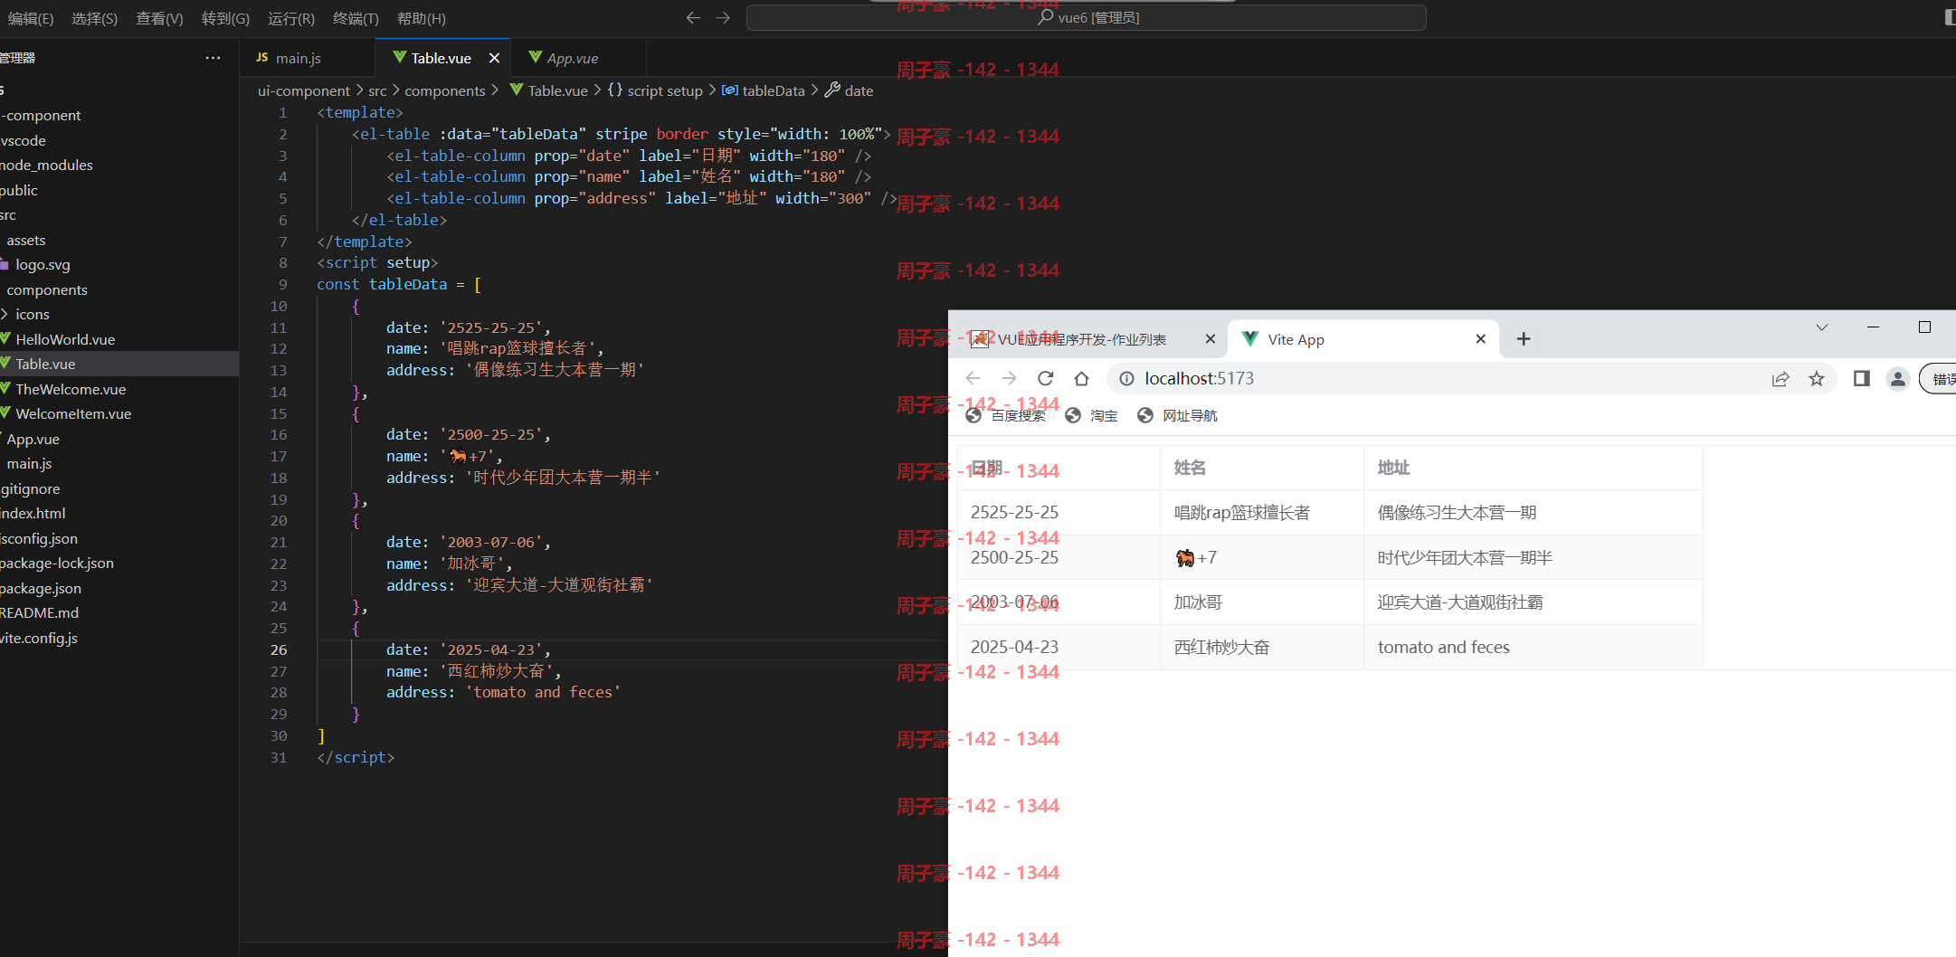The image size is (1956, 957).
Task: Open the Selection (选择) menu
Action: coord(94,18)
